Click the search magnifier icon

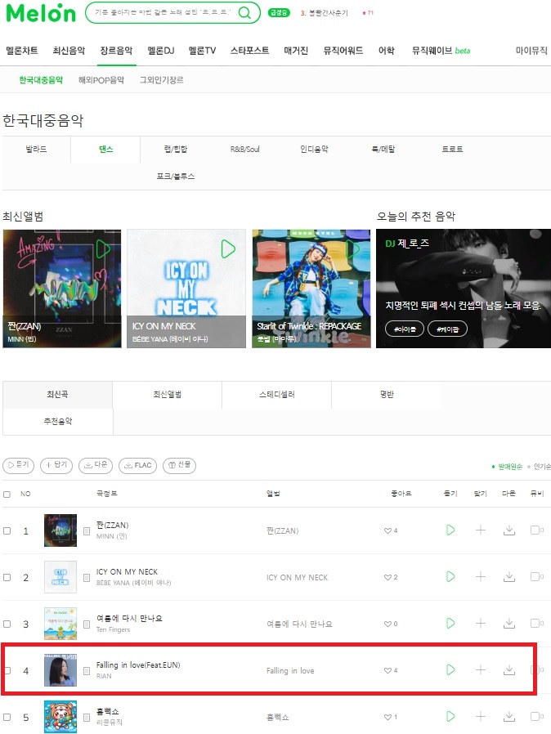coord(244,12)
